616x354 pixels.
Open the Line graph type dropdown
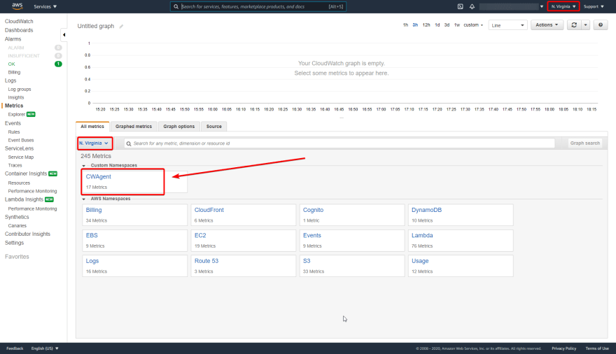pos(507,25)
